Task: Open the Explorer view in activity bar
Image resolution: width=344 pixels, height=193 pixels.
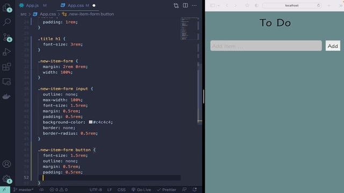Action: [7, 8]
